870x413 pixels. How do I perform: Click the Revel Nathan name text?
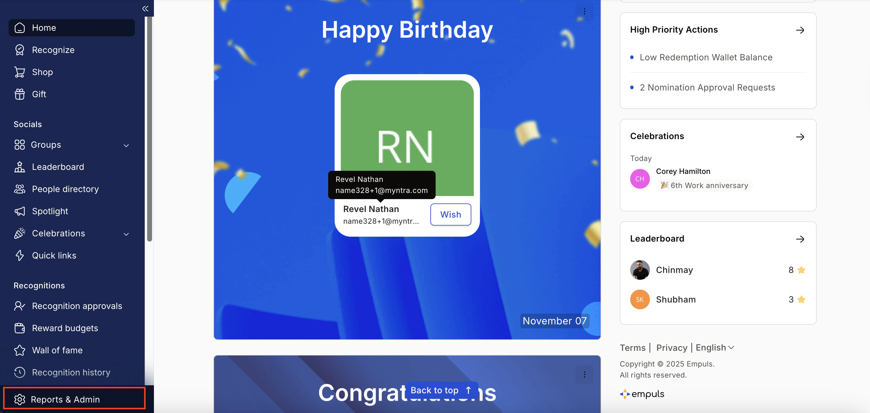[371, 209]
